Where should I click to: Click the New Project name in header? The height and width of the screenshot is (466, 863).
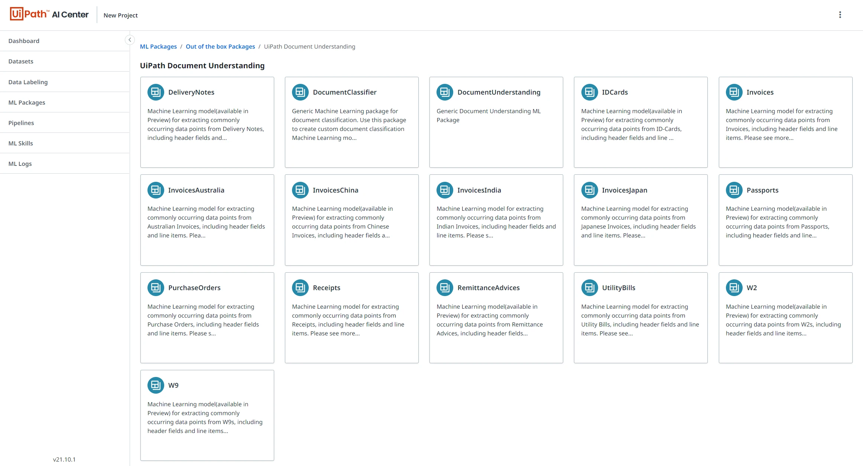point(120,15)
